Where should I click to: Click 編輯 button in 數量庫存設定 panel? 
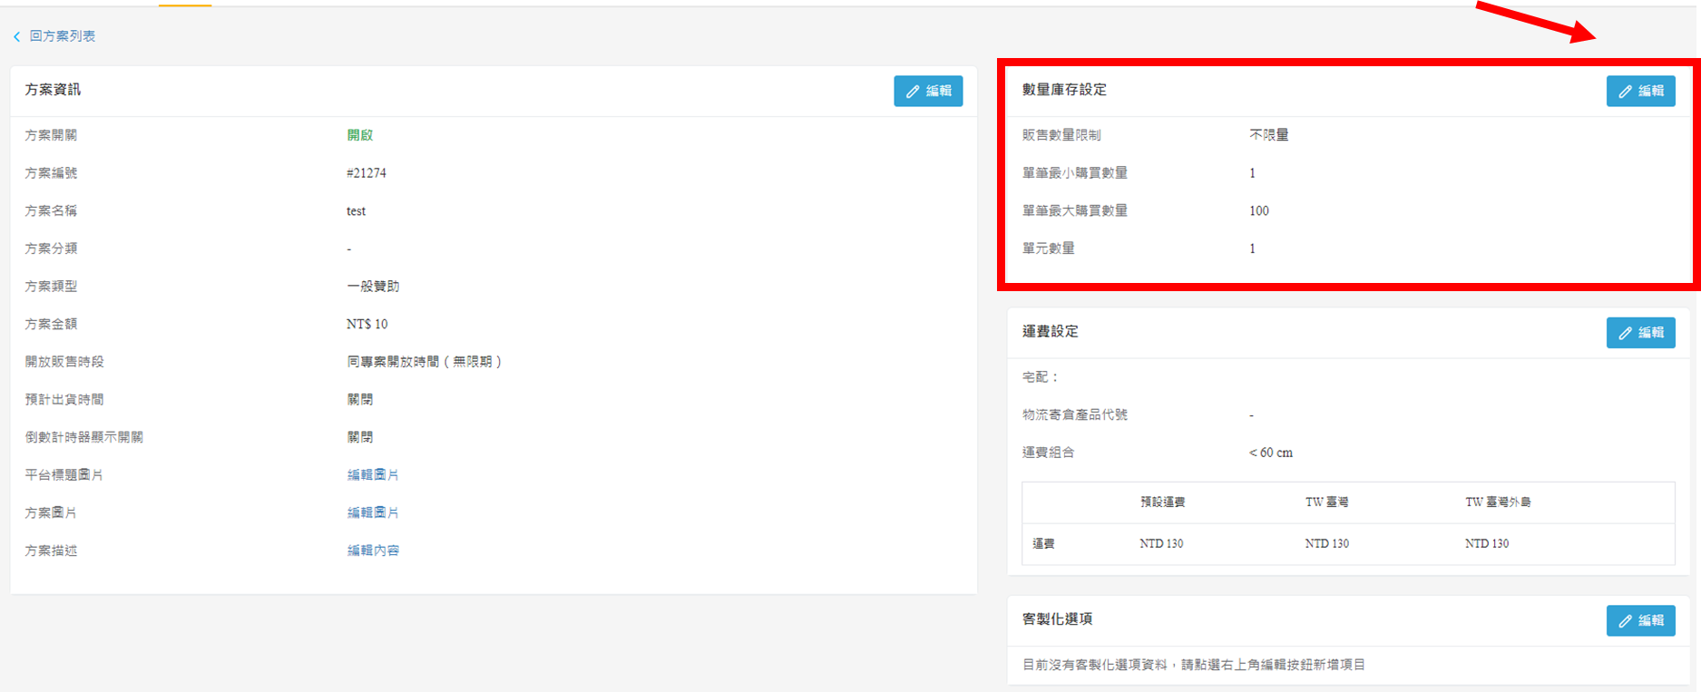[1640, 91]
